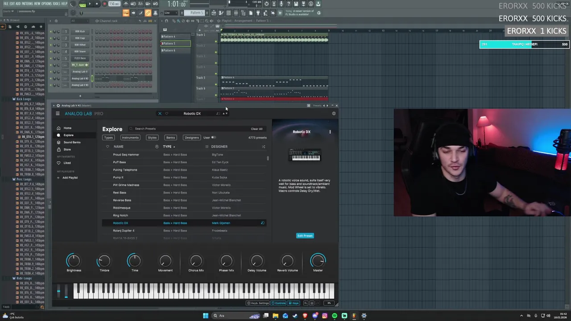The height and width of the screenshot is (321, 571).
Task: Toggle mute LED on the 808 Snare channel
Action: click(x=51, y=51)
